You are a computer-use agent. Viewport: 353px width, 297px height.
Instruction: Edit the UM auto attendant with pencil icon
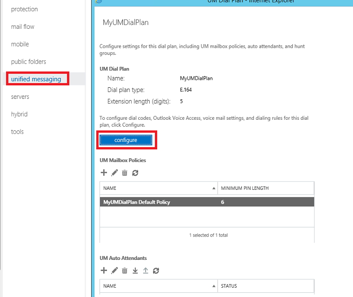pos(114,271)
